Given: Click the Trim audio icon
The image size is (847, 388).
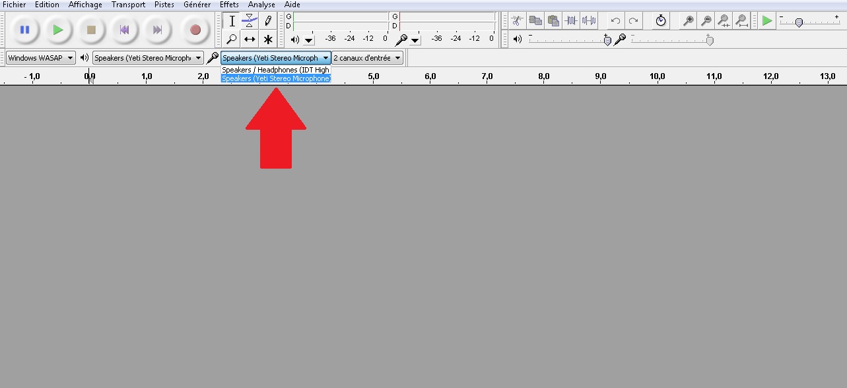Looking at the screenshot, I should (x=571, y=21).
